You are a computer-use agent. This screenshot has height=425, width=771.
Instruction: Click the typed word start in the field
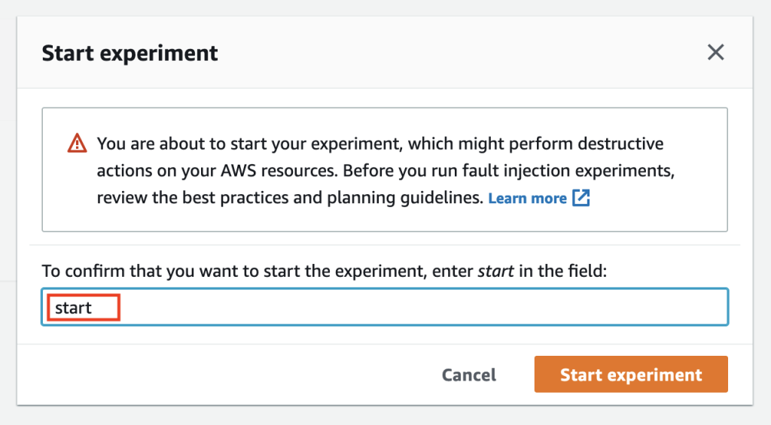pos(73,308)
